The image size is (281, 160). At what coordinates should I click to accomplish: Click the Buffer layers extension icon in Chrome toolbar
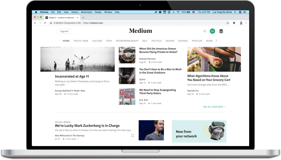point(234,23)
